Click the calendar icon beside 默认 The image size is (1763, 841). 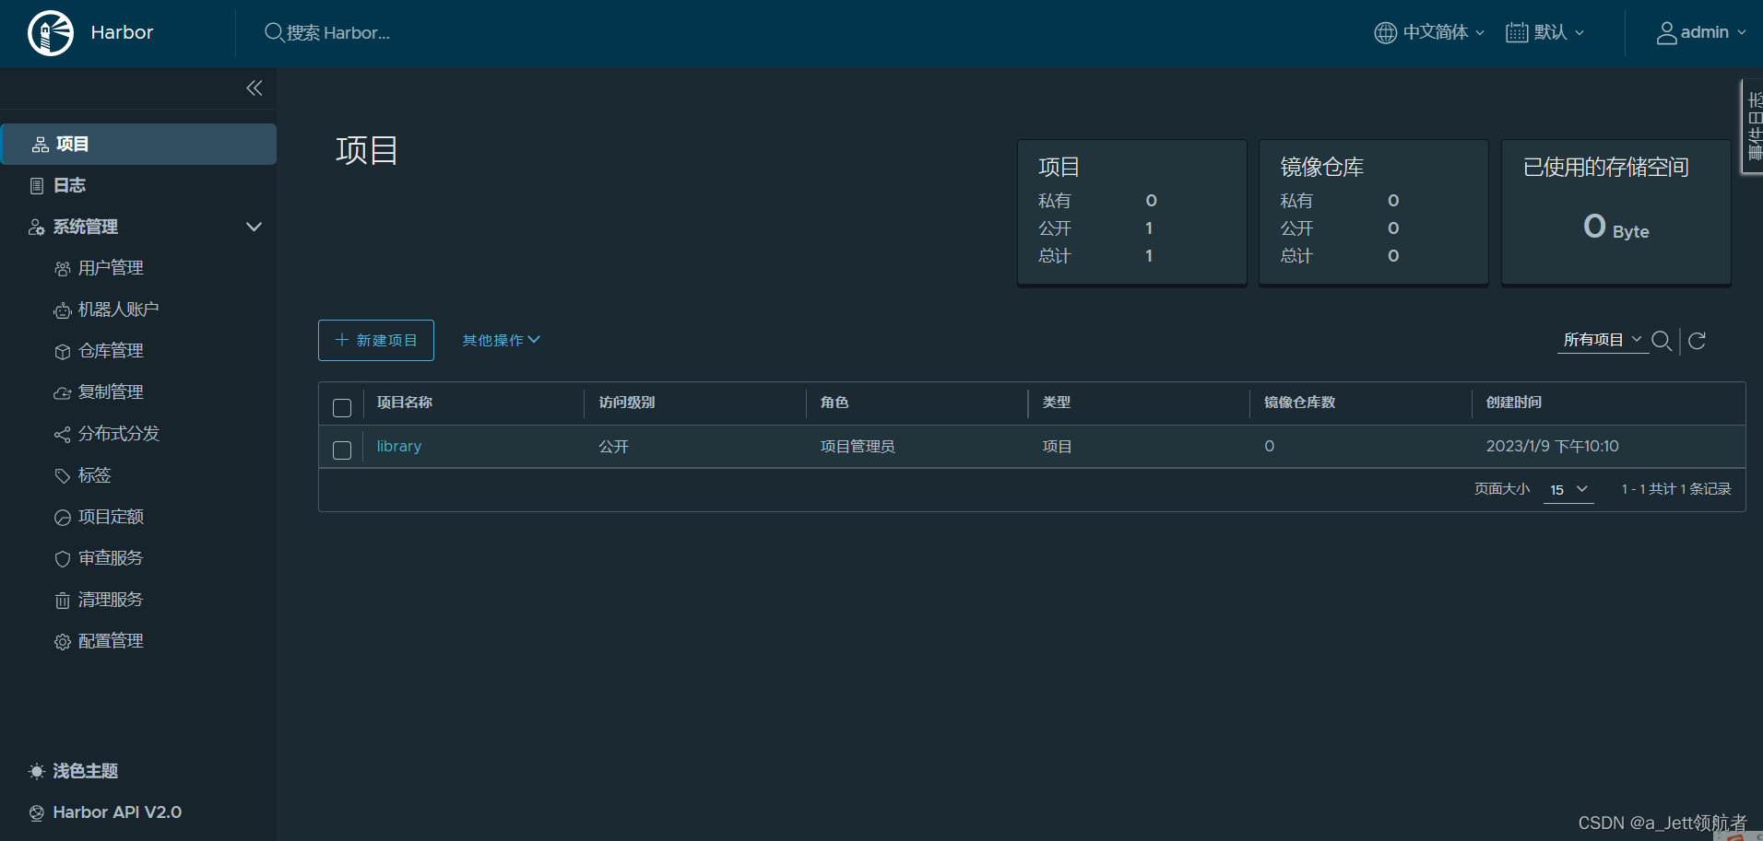1517,32
